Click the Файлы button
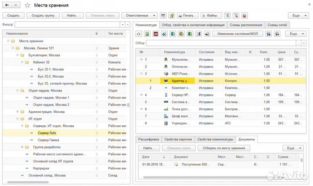 click(211, 15)
